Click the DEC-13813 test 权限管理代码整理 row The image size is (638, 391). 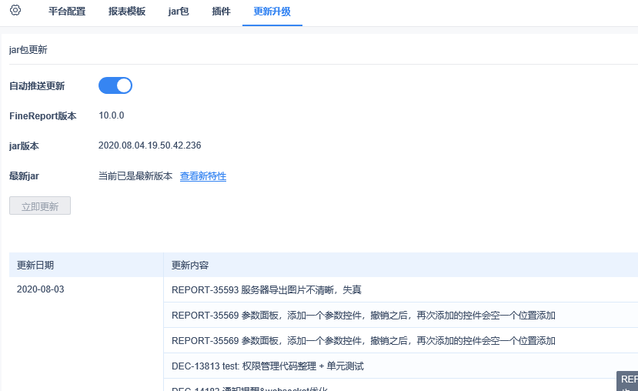tap(401, 366)
